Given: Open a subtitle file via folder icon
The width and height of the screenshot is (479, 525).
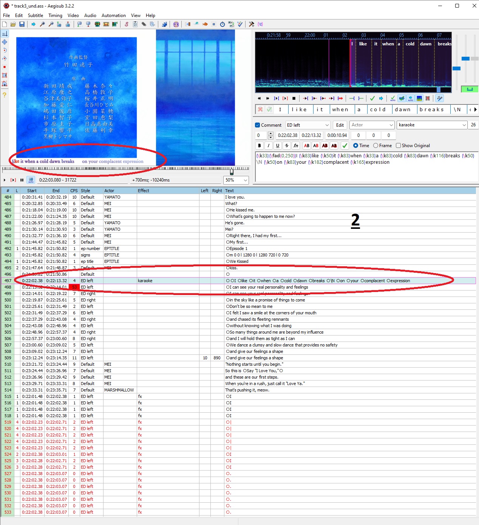Looking at the screenshot, I should (13, 24).
